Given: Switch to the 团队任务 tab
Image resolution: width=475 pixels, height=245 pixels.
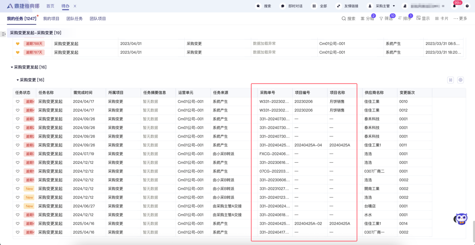Looking at the screenshot, I should pyautogui.click(x=74, y=19).
